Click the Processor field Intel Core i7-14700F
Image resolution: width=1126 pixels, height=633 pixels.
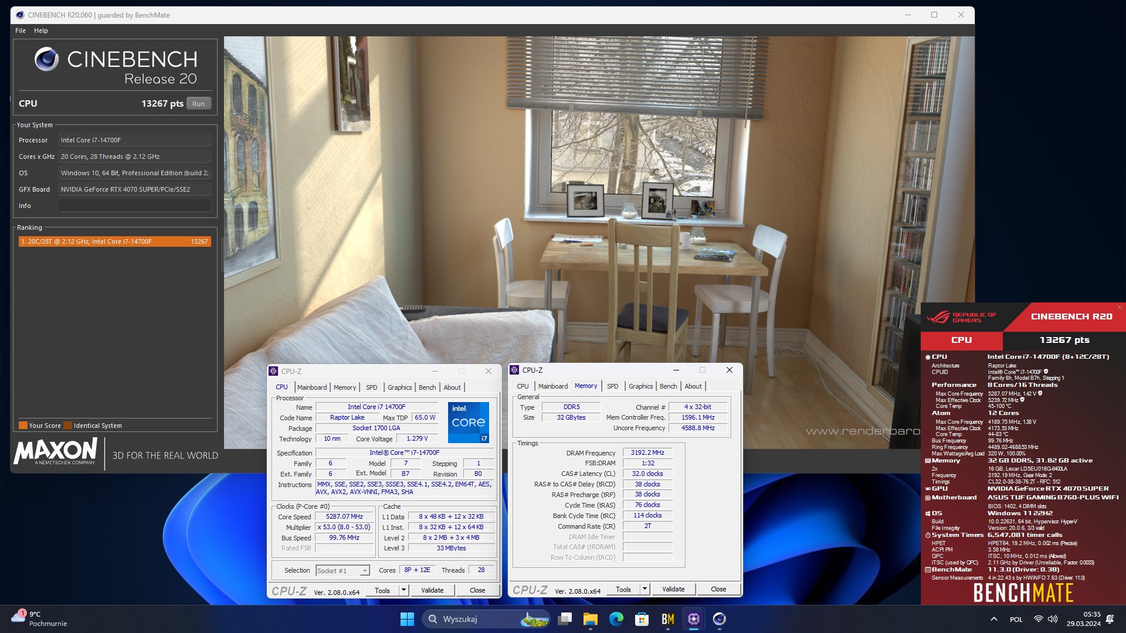click(134, 140)
